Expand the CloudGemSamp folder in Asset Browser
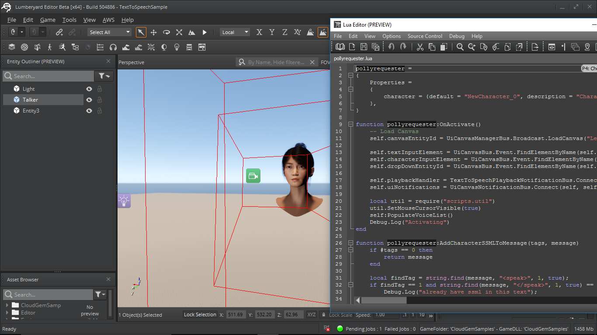The image size is (597, 335). tap(7, 305)
